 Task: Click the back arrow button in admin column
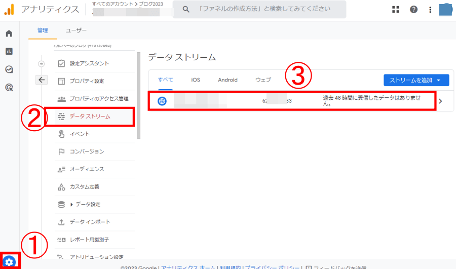pos(42,80)
